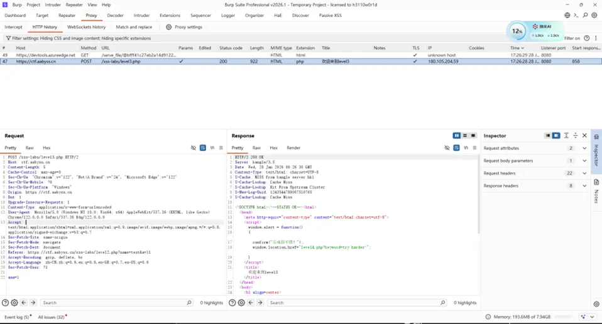Open the terminal prompt icon in top bar

(x=576, y=15)
